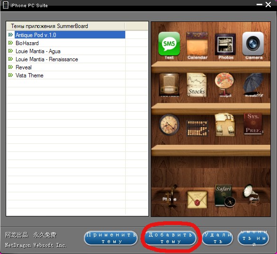Screen dimensions: 277x254
Task: Click the Добавить тему button
Action: click(170, 238)
